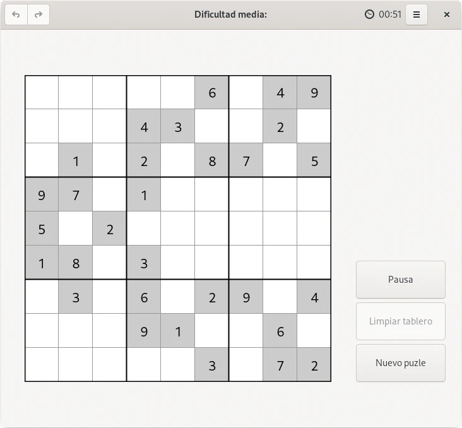Select the empty bottom-left corner cell
The height and width of the screenshot is (428, 462).
[42, 365]
